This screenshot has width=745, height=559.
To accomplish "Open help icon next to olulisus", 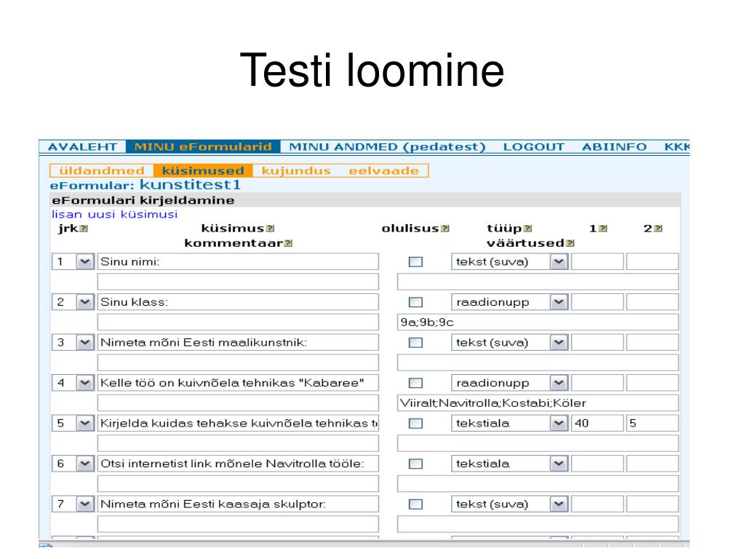I will pyautogui.click(x=445, y=229).
